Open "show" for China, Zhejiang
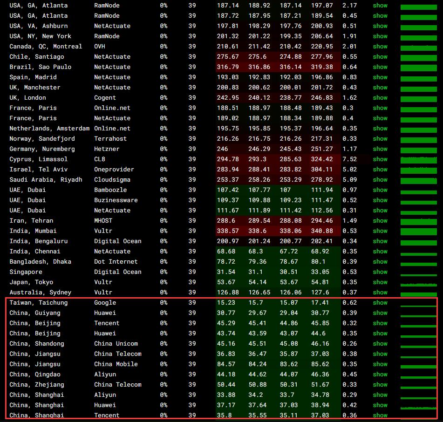Viewport: 443px width, 422px height. tap(380, 384)
